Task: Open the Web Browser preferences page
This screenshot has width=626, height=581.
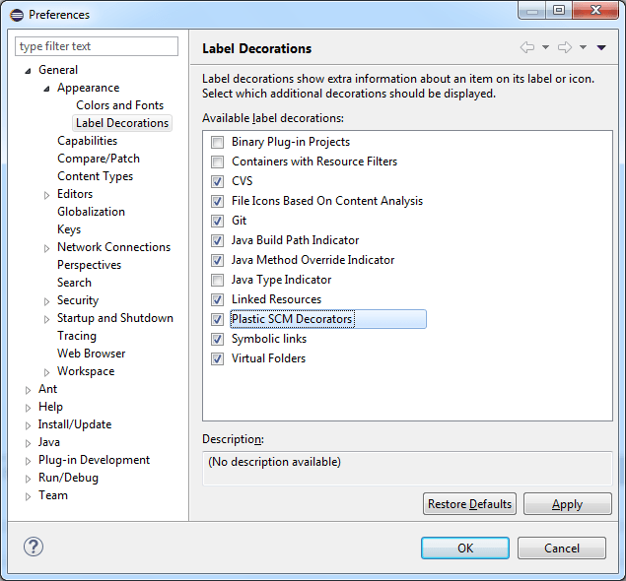Action: (x=91, y=354)
